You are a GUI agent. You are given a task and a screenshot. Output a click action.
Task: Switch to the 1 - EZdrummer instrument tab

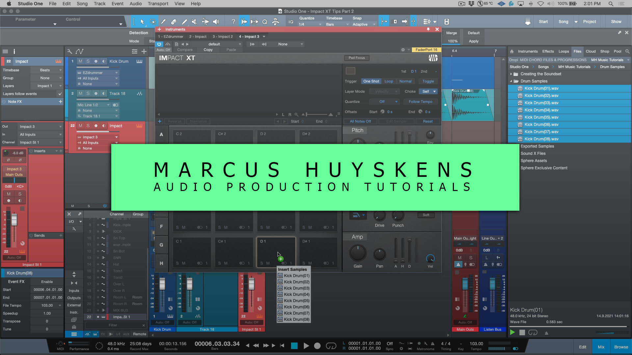171,36
